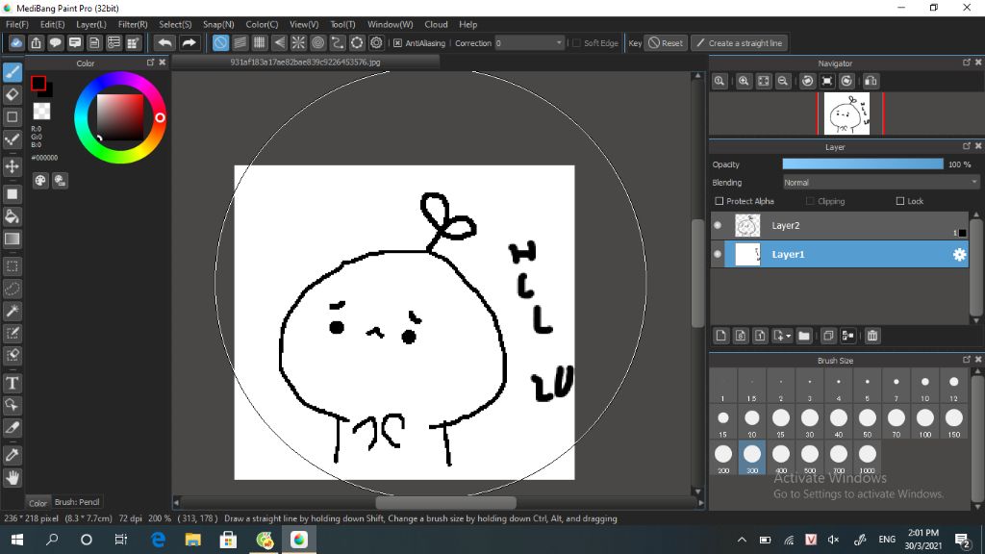
Task: Select the rectangular Select tool
Action: pyautogui.click(x=12, y=266)
